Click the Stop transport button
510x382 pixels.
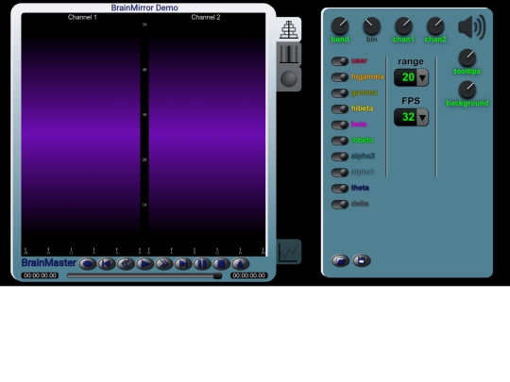coord(222,264)
